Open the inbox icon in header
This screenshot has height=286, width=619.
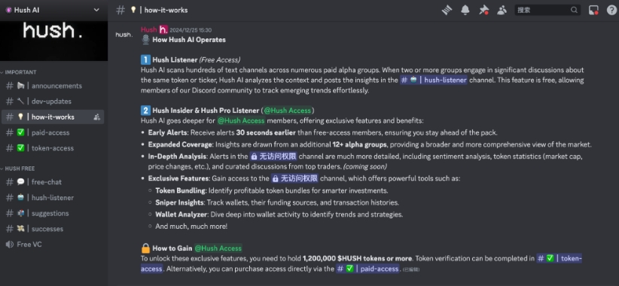[x=593, y=11]
